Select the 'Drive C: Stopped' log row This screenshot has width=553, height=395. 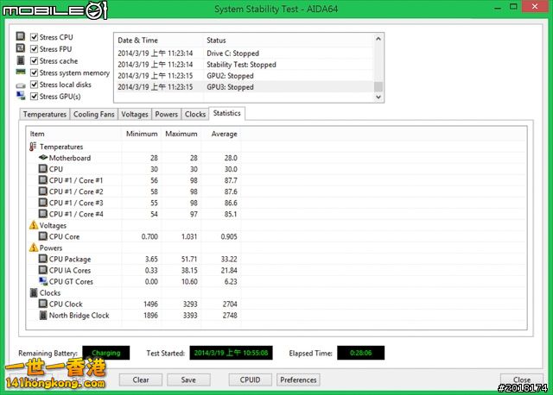click(x=245, y=53)
